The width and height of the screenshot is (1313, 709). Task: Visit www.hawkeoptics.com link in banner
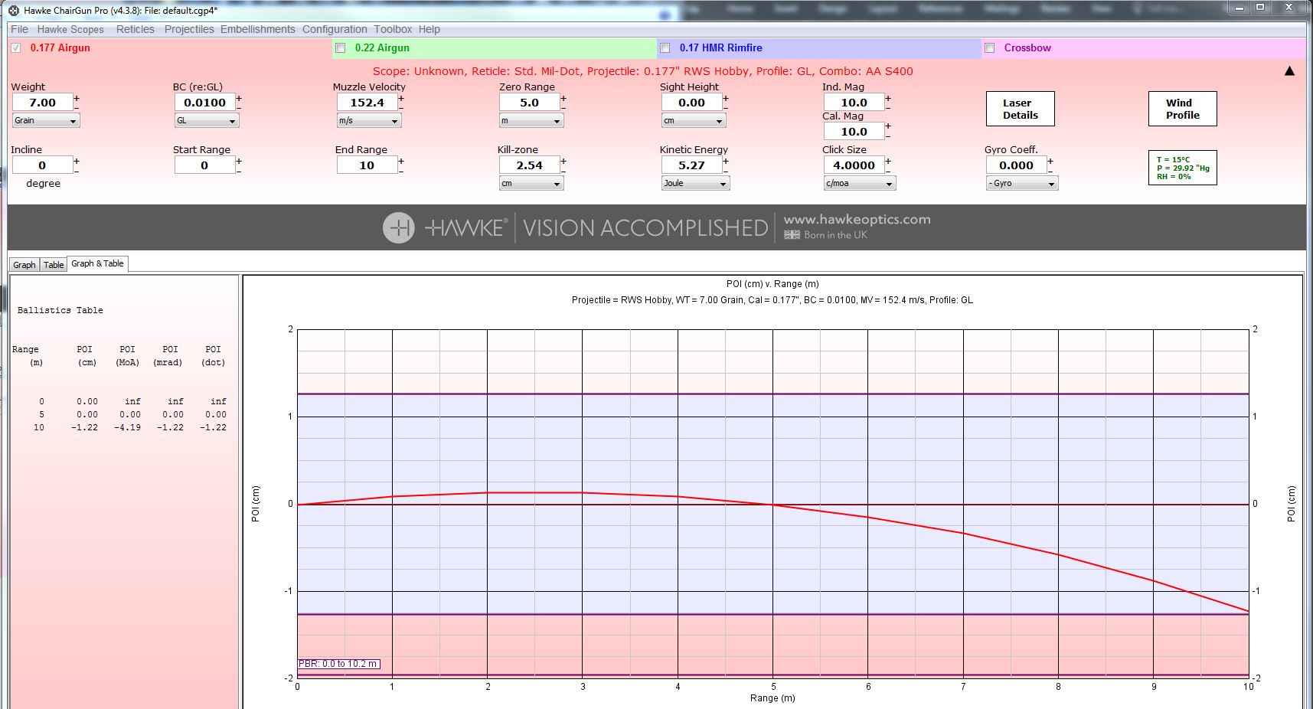857,219
